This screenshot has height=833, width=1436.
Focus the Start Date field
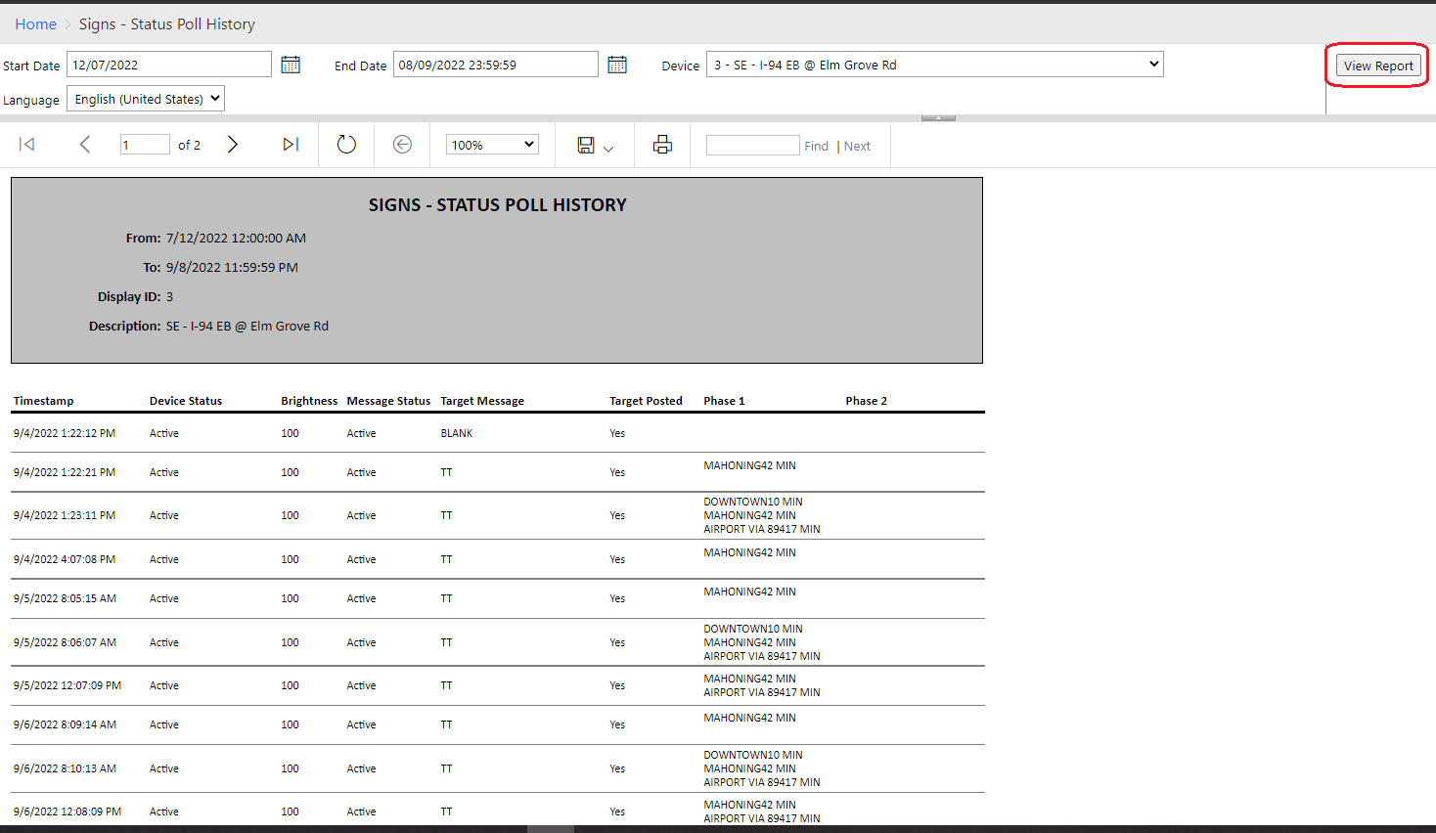169,65
